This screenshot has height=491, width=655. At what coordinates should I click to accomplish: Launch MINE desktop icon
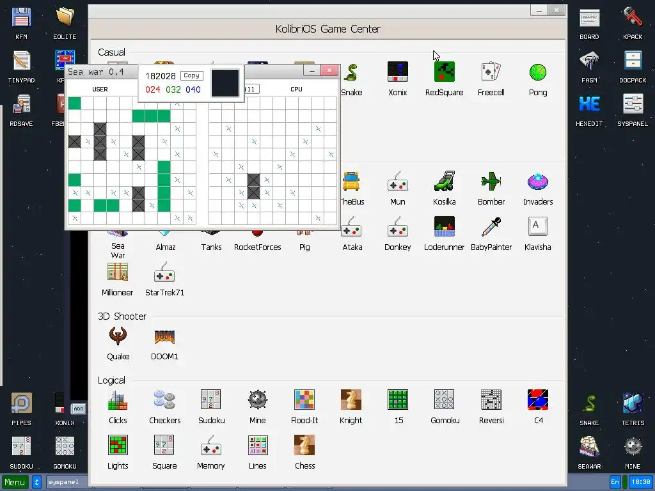633,453
